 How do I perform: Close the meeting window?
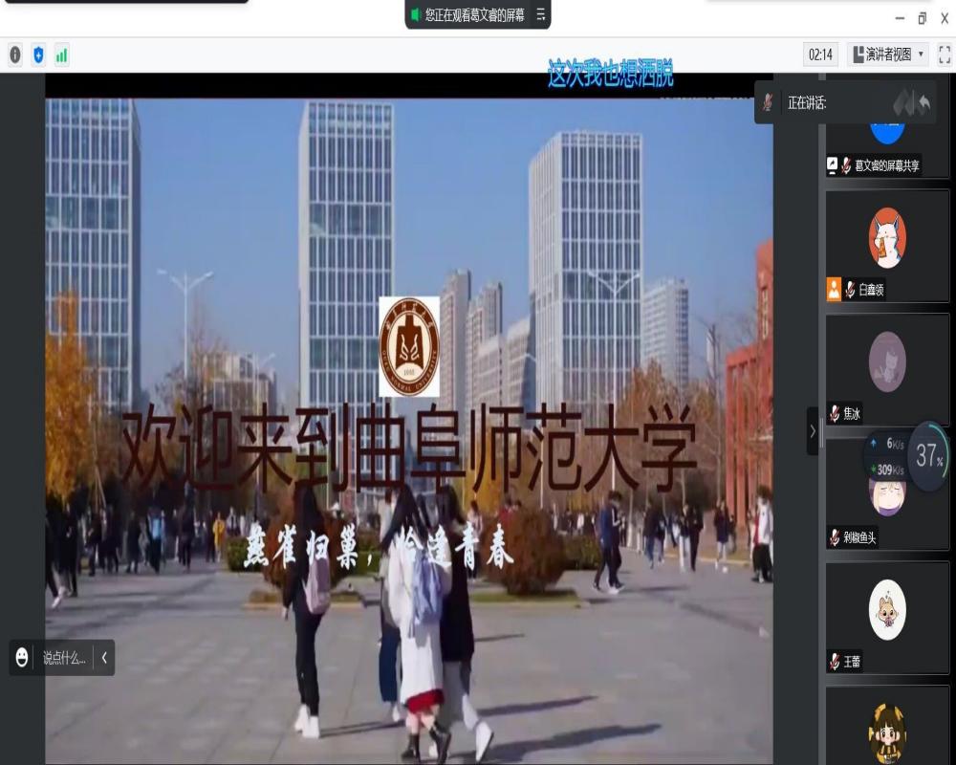point(945,18)
